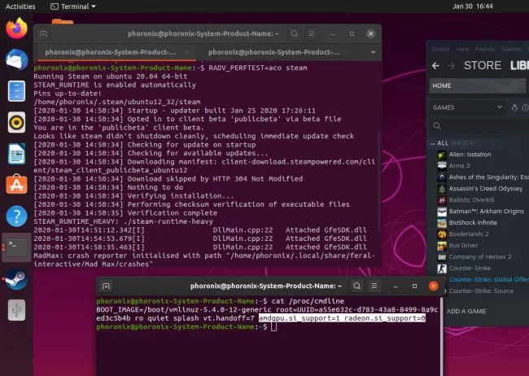Screen dimensions: 529x376
Task: Open the clock showing Jan 30 16:44
Action: [x=472, y=7]
